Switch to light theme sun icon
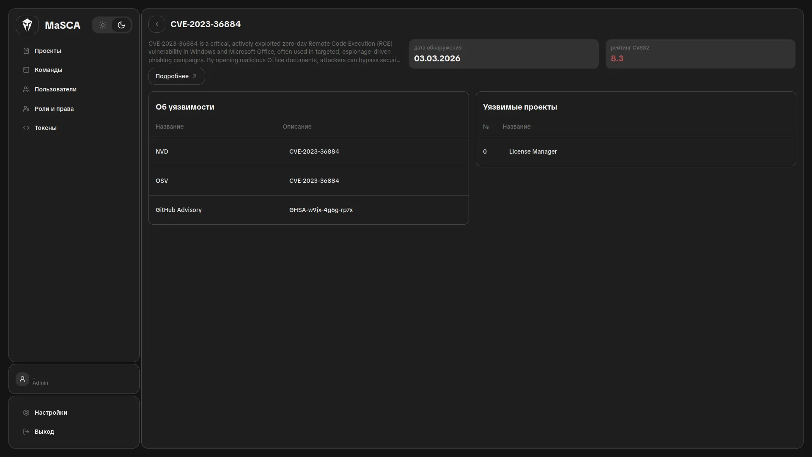This screenshot has height=457, width=812. (103, 25)
